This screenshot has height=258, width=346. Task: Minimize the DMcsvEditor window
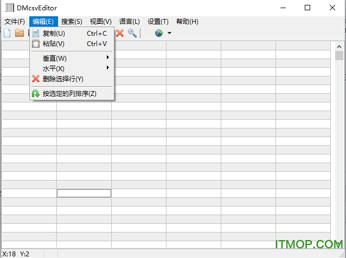(x=283, y=8)
